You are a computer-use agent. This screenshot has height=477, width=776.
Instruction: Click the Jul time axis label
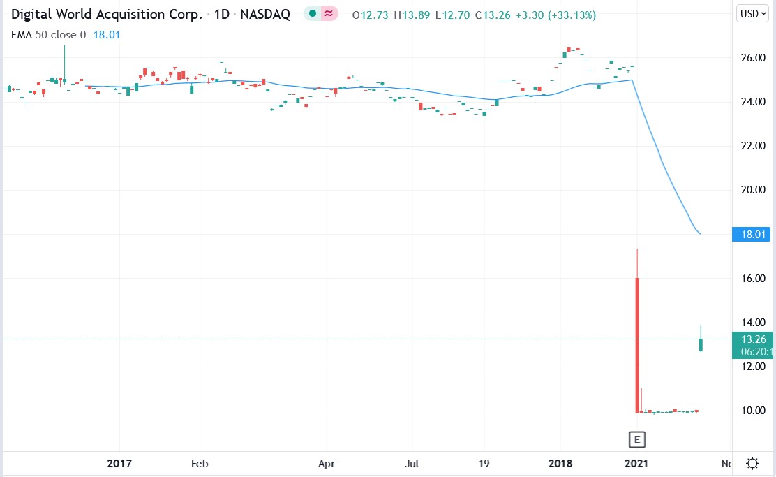pos(412,464)
